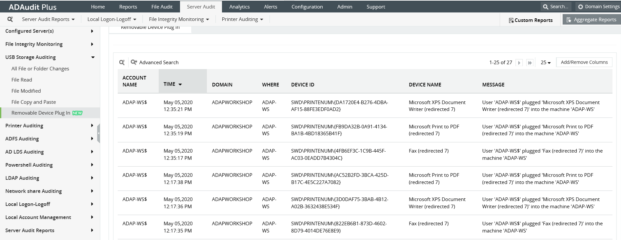
Task: Change rows per page from 25
Action: [546, 63]
